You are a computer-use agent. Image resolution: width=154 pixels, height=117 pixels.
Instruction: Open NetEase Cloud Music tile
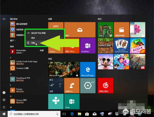tap(105, 85)
